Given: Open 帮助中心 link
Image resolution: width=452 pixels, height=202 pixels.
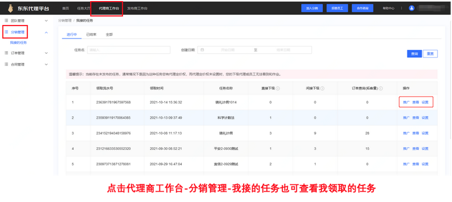Looking at the screenshot, I should pyautogui.click(x=389, y=9).
